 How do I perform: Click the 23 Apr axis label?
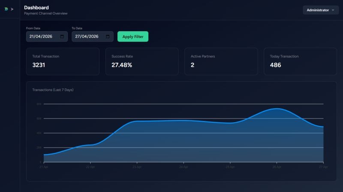pyautogui.click(x=137, y=167)
